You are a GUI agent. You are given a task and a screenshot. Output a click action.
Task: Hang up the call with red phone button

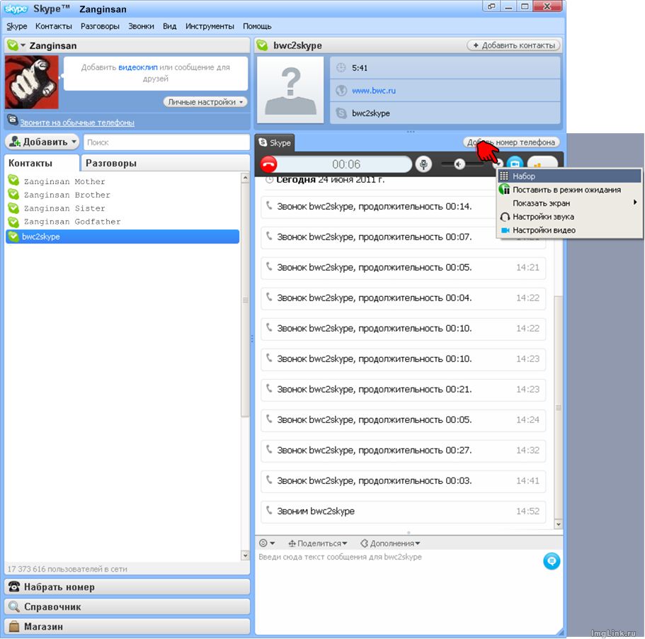point(268,164)
